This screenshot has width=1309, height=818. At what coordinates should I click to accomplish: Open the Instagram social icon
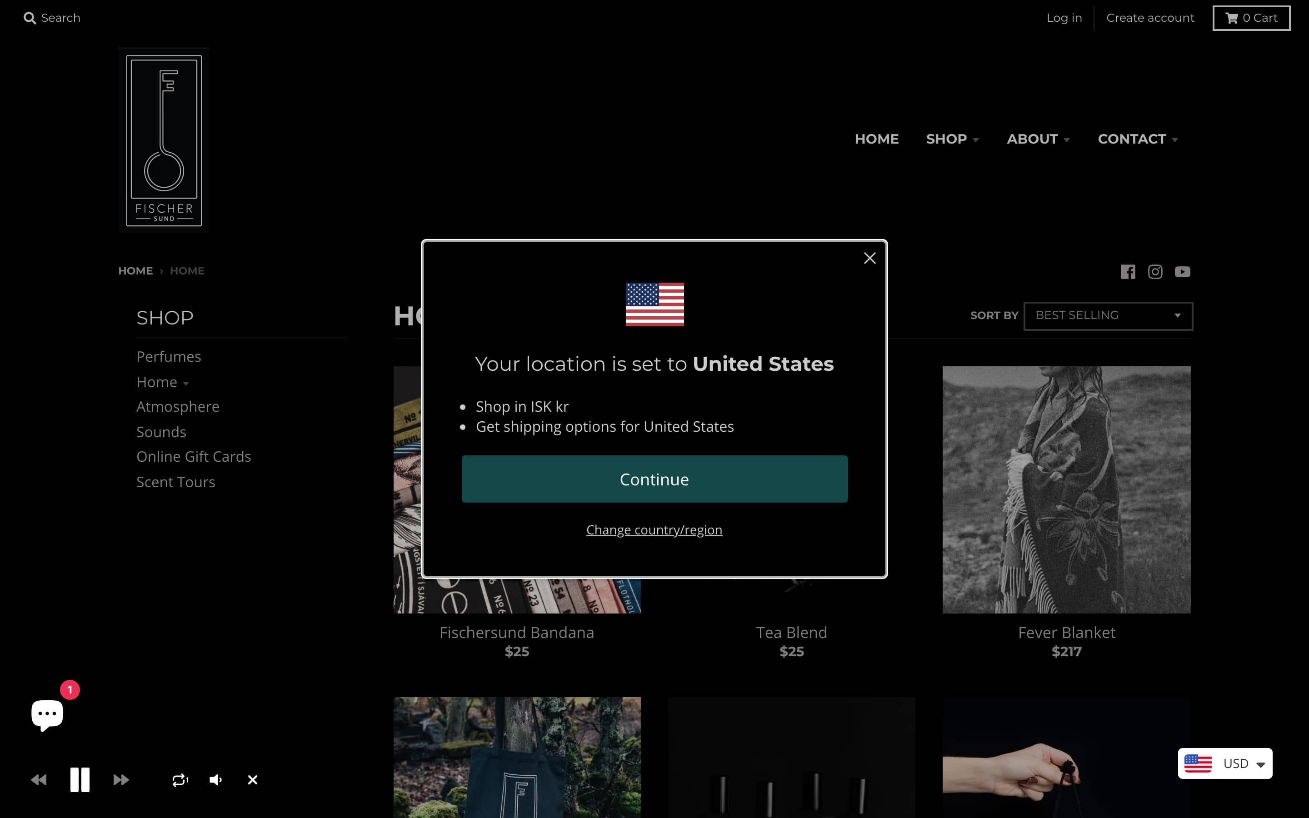(x=1155, y=272)
